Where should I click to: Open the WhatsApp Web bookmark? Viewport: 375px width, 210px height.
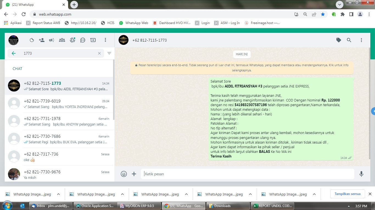pos(134,23)
